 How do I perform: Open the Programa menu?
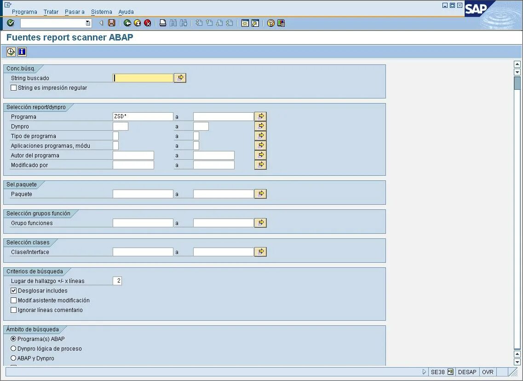tap(24, 12)
